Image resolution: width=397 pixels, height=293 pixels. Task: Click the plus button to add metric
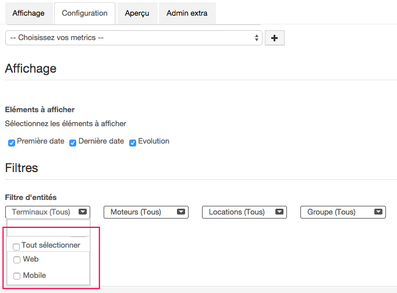coord(274,38)
